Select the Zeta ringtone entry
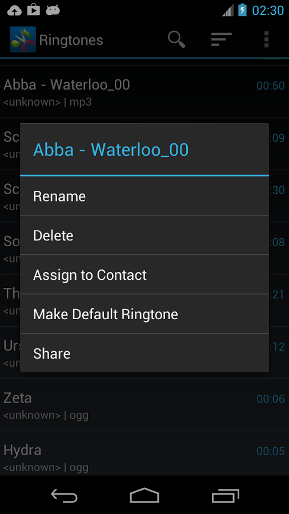Viewport: 289px width, 514px height. click(x=144, y=405)
